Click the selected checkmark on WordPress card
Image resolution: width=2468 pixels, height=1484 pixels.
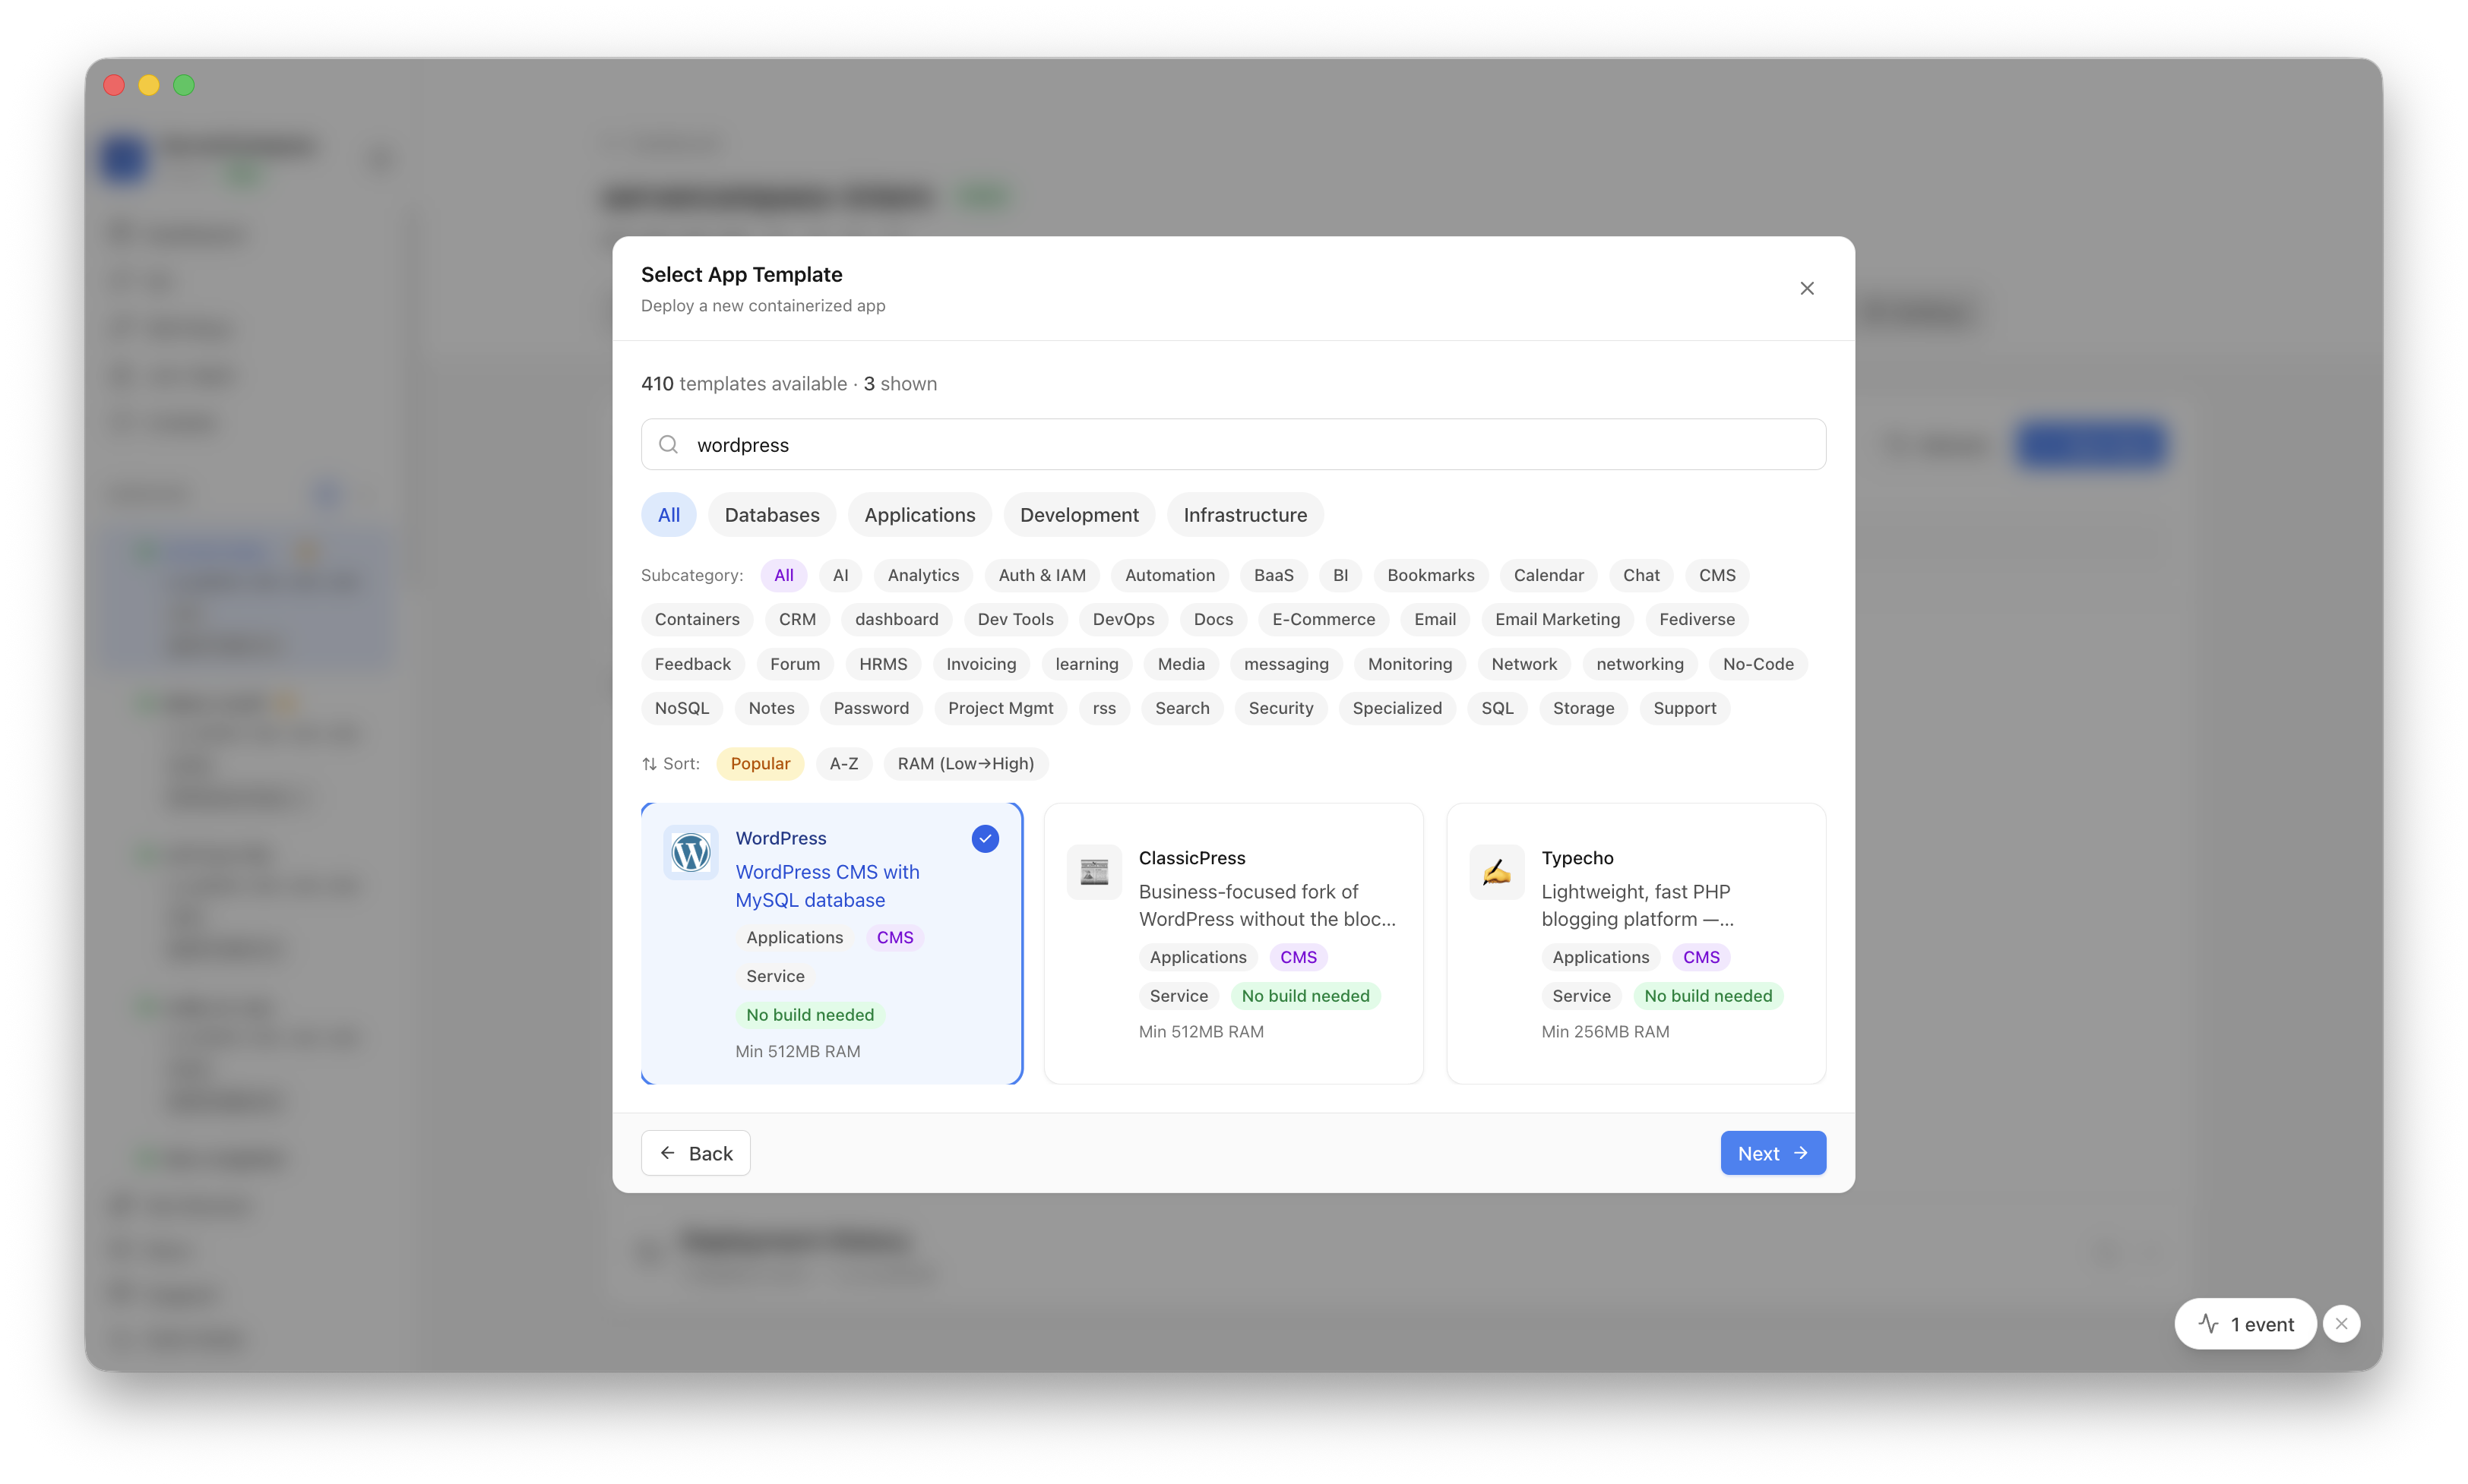pos(985,838)
